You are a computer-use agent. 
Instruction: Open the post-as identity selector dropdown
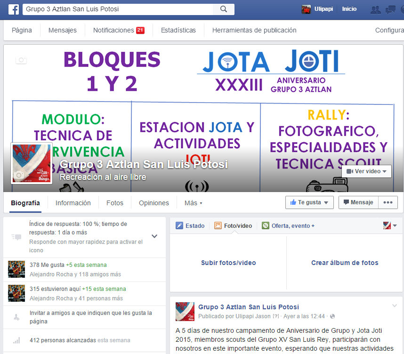point(390,225)
